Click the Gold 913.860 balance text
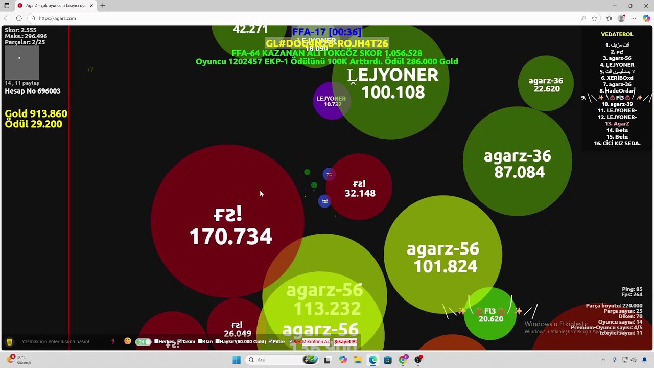 [36, 114]
